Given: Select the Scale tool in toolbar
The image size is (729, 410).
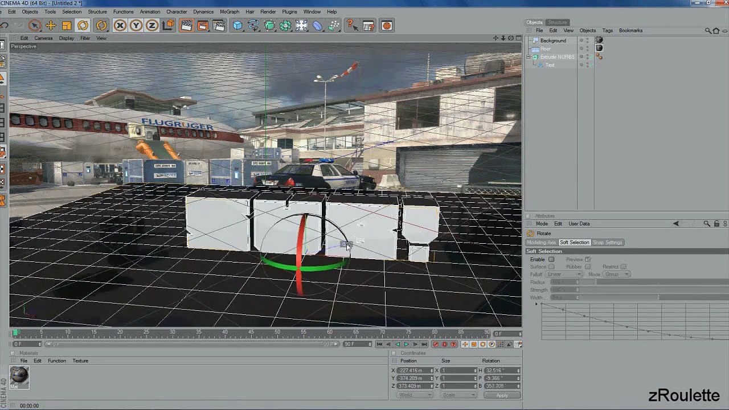Looking at the screenshot, I should 67,26.
